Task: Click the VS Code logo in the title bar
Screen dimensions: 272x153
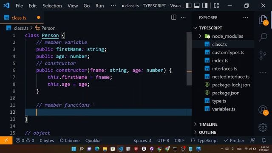Action: point(6,6)
